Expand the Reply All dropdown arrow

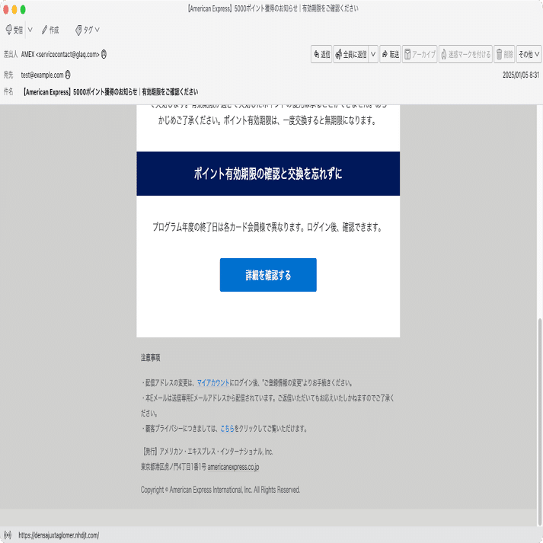tap(373, 54)
